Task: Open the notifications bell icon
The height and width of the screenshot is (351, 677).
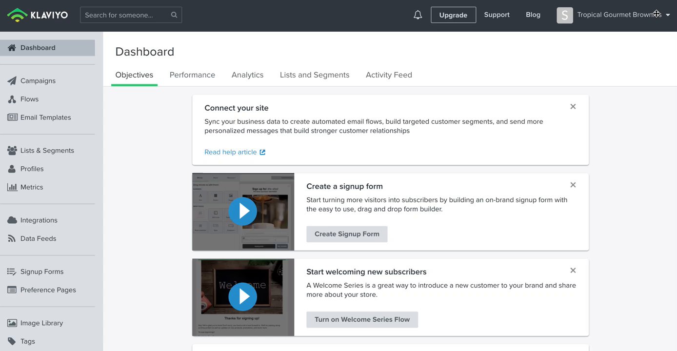Action: pos(418,15)
